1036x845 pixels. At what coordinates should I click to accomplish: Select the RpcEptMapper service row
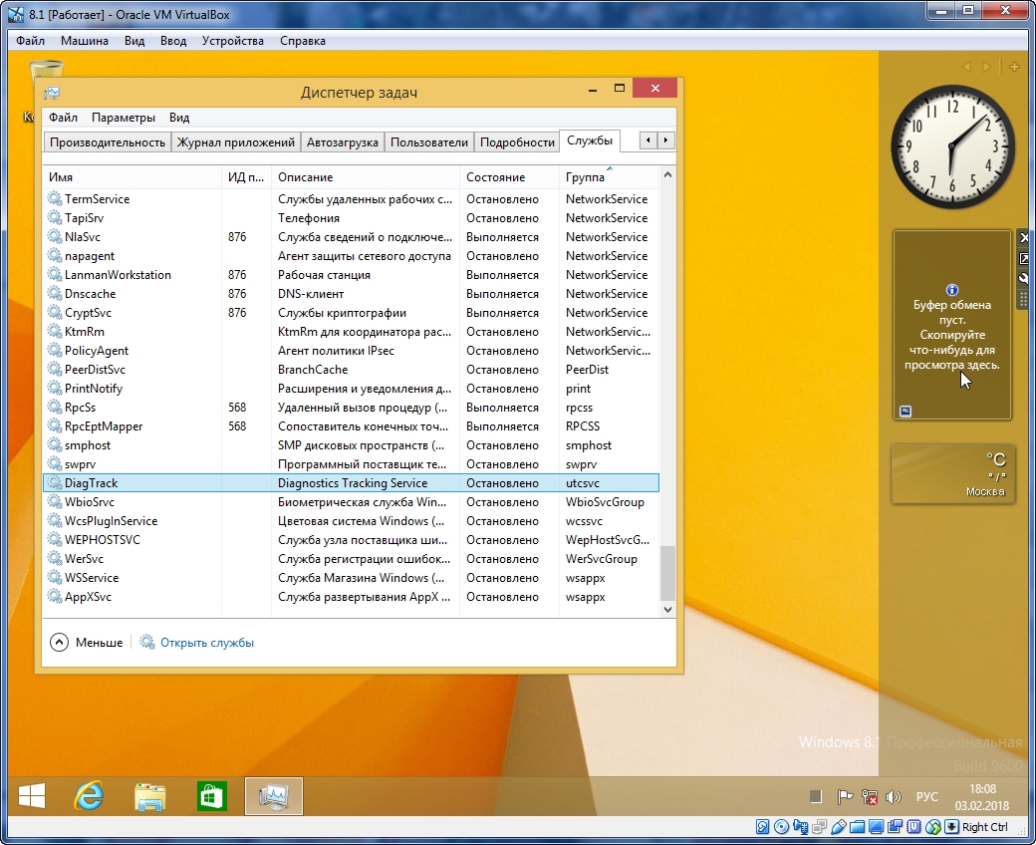coord(351,426)
